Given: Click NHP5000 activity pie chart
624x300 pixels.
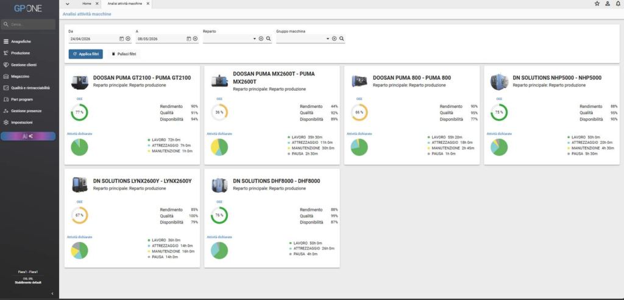Looking at the screenshot, I should tap(499, 147).
